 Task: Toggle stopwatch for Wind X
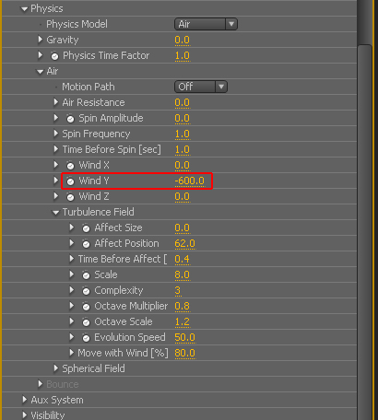tap(70, 166)
